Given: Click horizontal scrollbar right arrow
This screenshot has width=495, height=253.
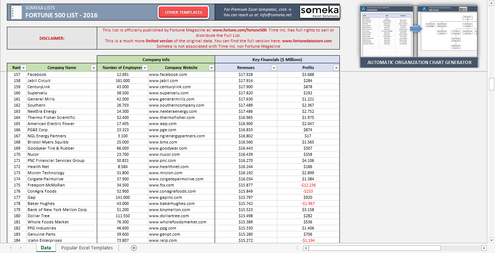Looking at the screenshot, I should [483, 248].
